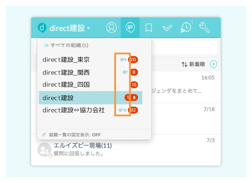This screenshot has height=183, width=252.
Task: Click the @16 mention count
Action: click(123, 110)
